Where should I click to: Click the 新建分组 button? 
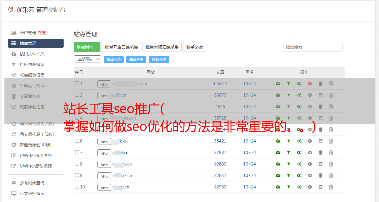[x=114, y=59]
